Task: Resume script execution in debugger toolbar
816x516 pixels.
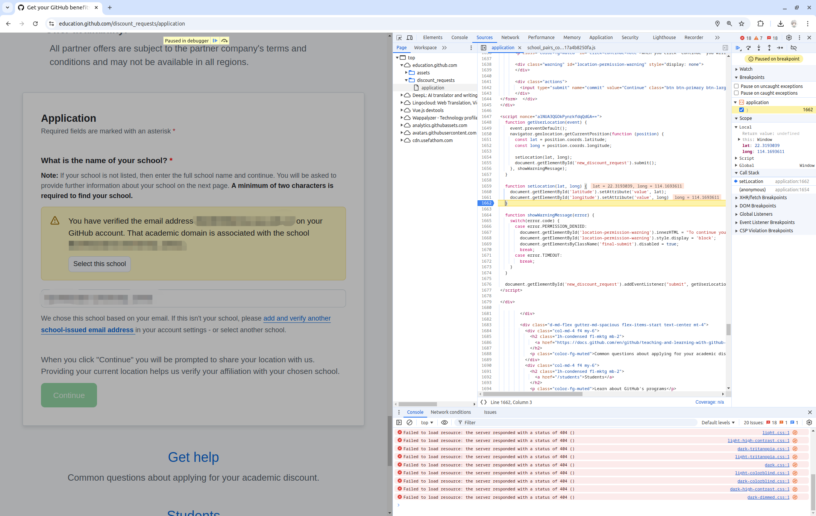Action: [738, 48]
